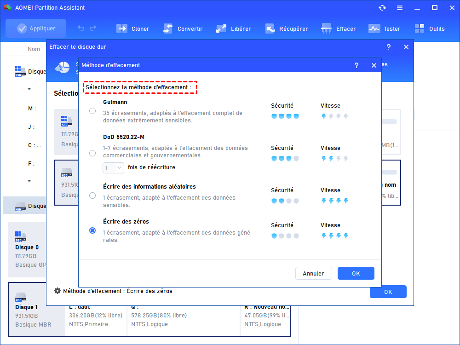This screenshot has height=345, width=460.
Task: Click help icon of Effacer le disque dur
Action: coord(389,47)
